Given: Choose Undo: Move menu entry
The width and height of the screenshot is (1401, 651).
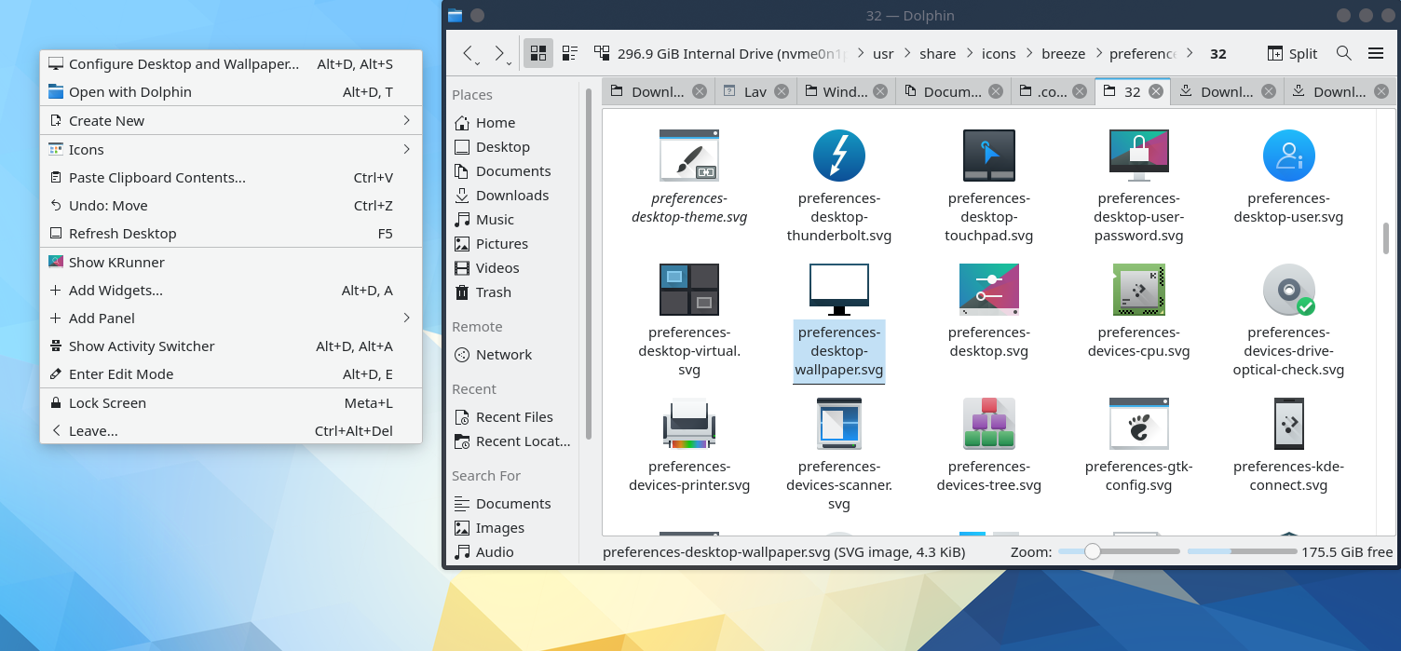Looking at the screenshot, I should pos(231,206).
